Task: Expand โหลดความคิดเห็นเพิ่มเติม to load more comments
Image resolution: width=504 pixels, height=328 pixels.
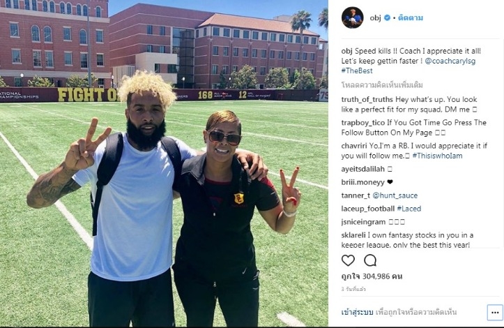Action: 382,85
